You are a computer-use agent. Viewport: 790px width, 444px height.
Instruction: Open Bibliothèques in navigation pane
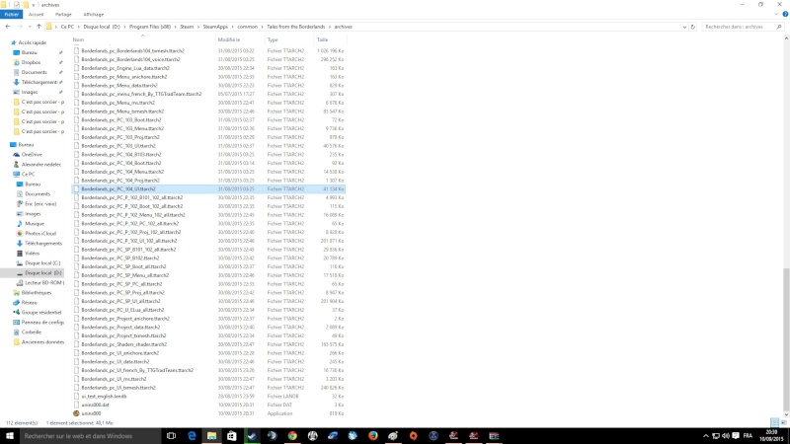coord(37,292)
